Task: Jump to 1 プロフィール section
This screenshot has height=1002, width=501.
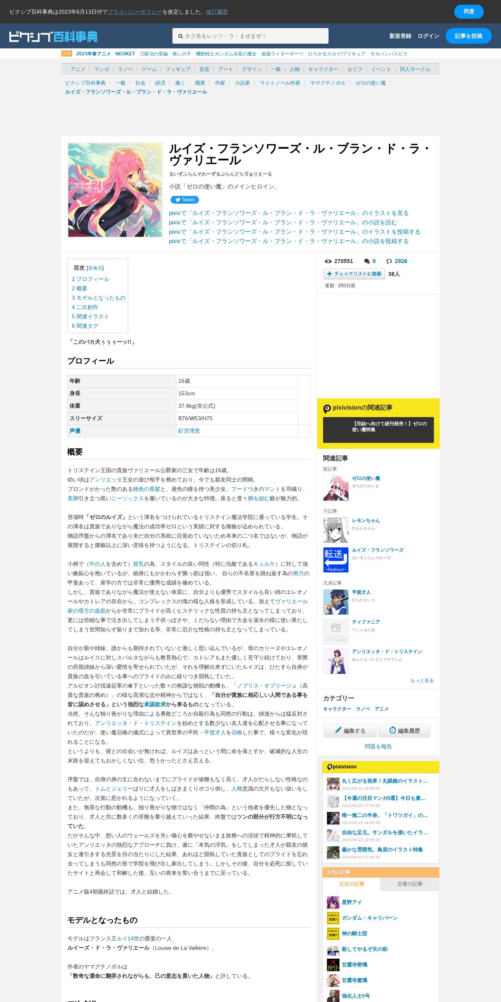Action: pyautogui.click(x=90, y=279)
